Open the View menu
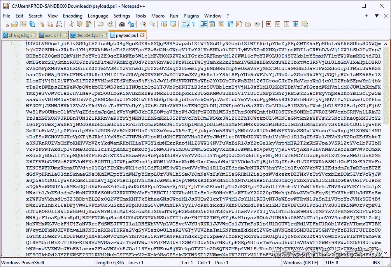 coord(53,16)
